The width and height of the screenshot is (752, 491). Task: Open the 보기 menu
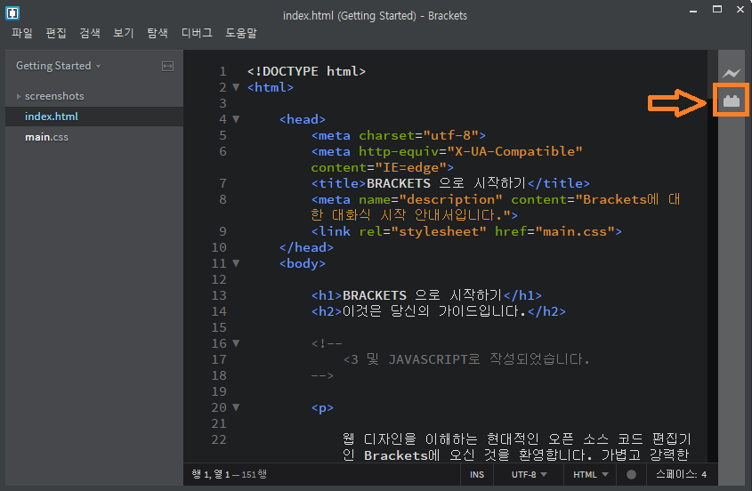(x=123, y=33)
